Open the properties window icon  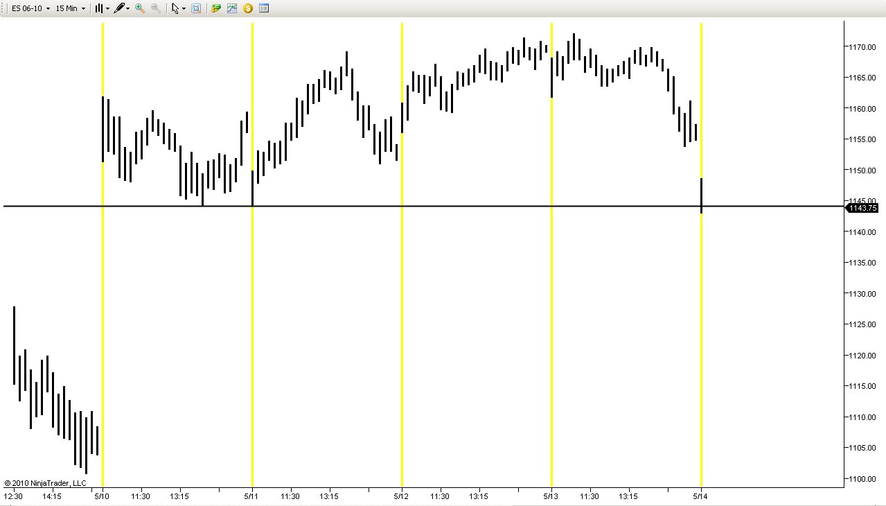pos(264,8)
